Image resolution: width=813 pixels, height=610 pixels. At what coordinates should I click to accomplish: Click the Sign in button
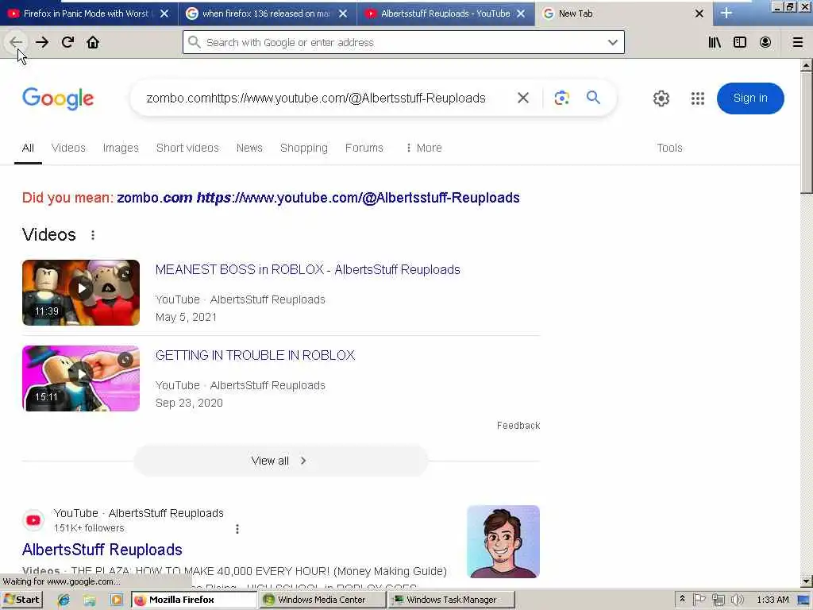(750, 98)
